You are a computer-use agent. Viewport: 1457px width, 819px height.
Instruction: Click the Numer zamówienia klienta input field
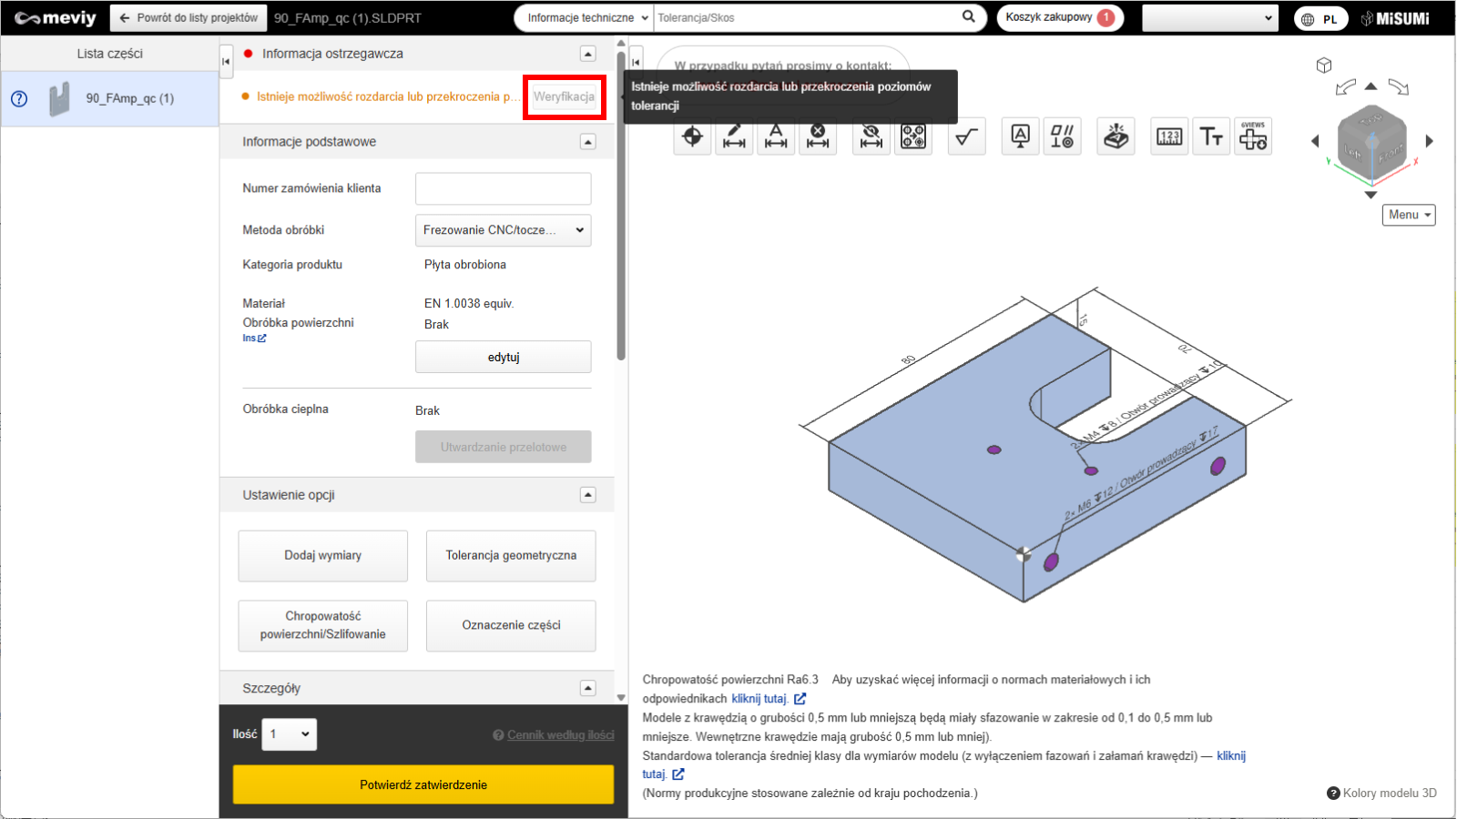tap(503, 188)
